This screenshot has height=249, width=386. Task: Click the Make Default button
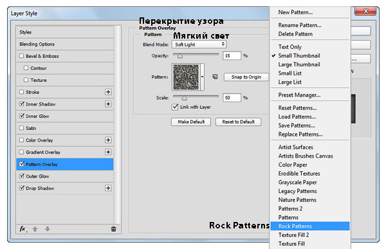191,122
